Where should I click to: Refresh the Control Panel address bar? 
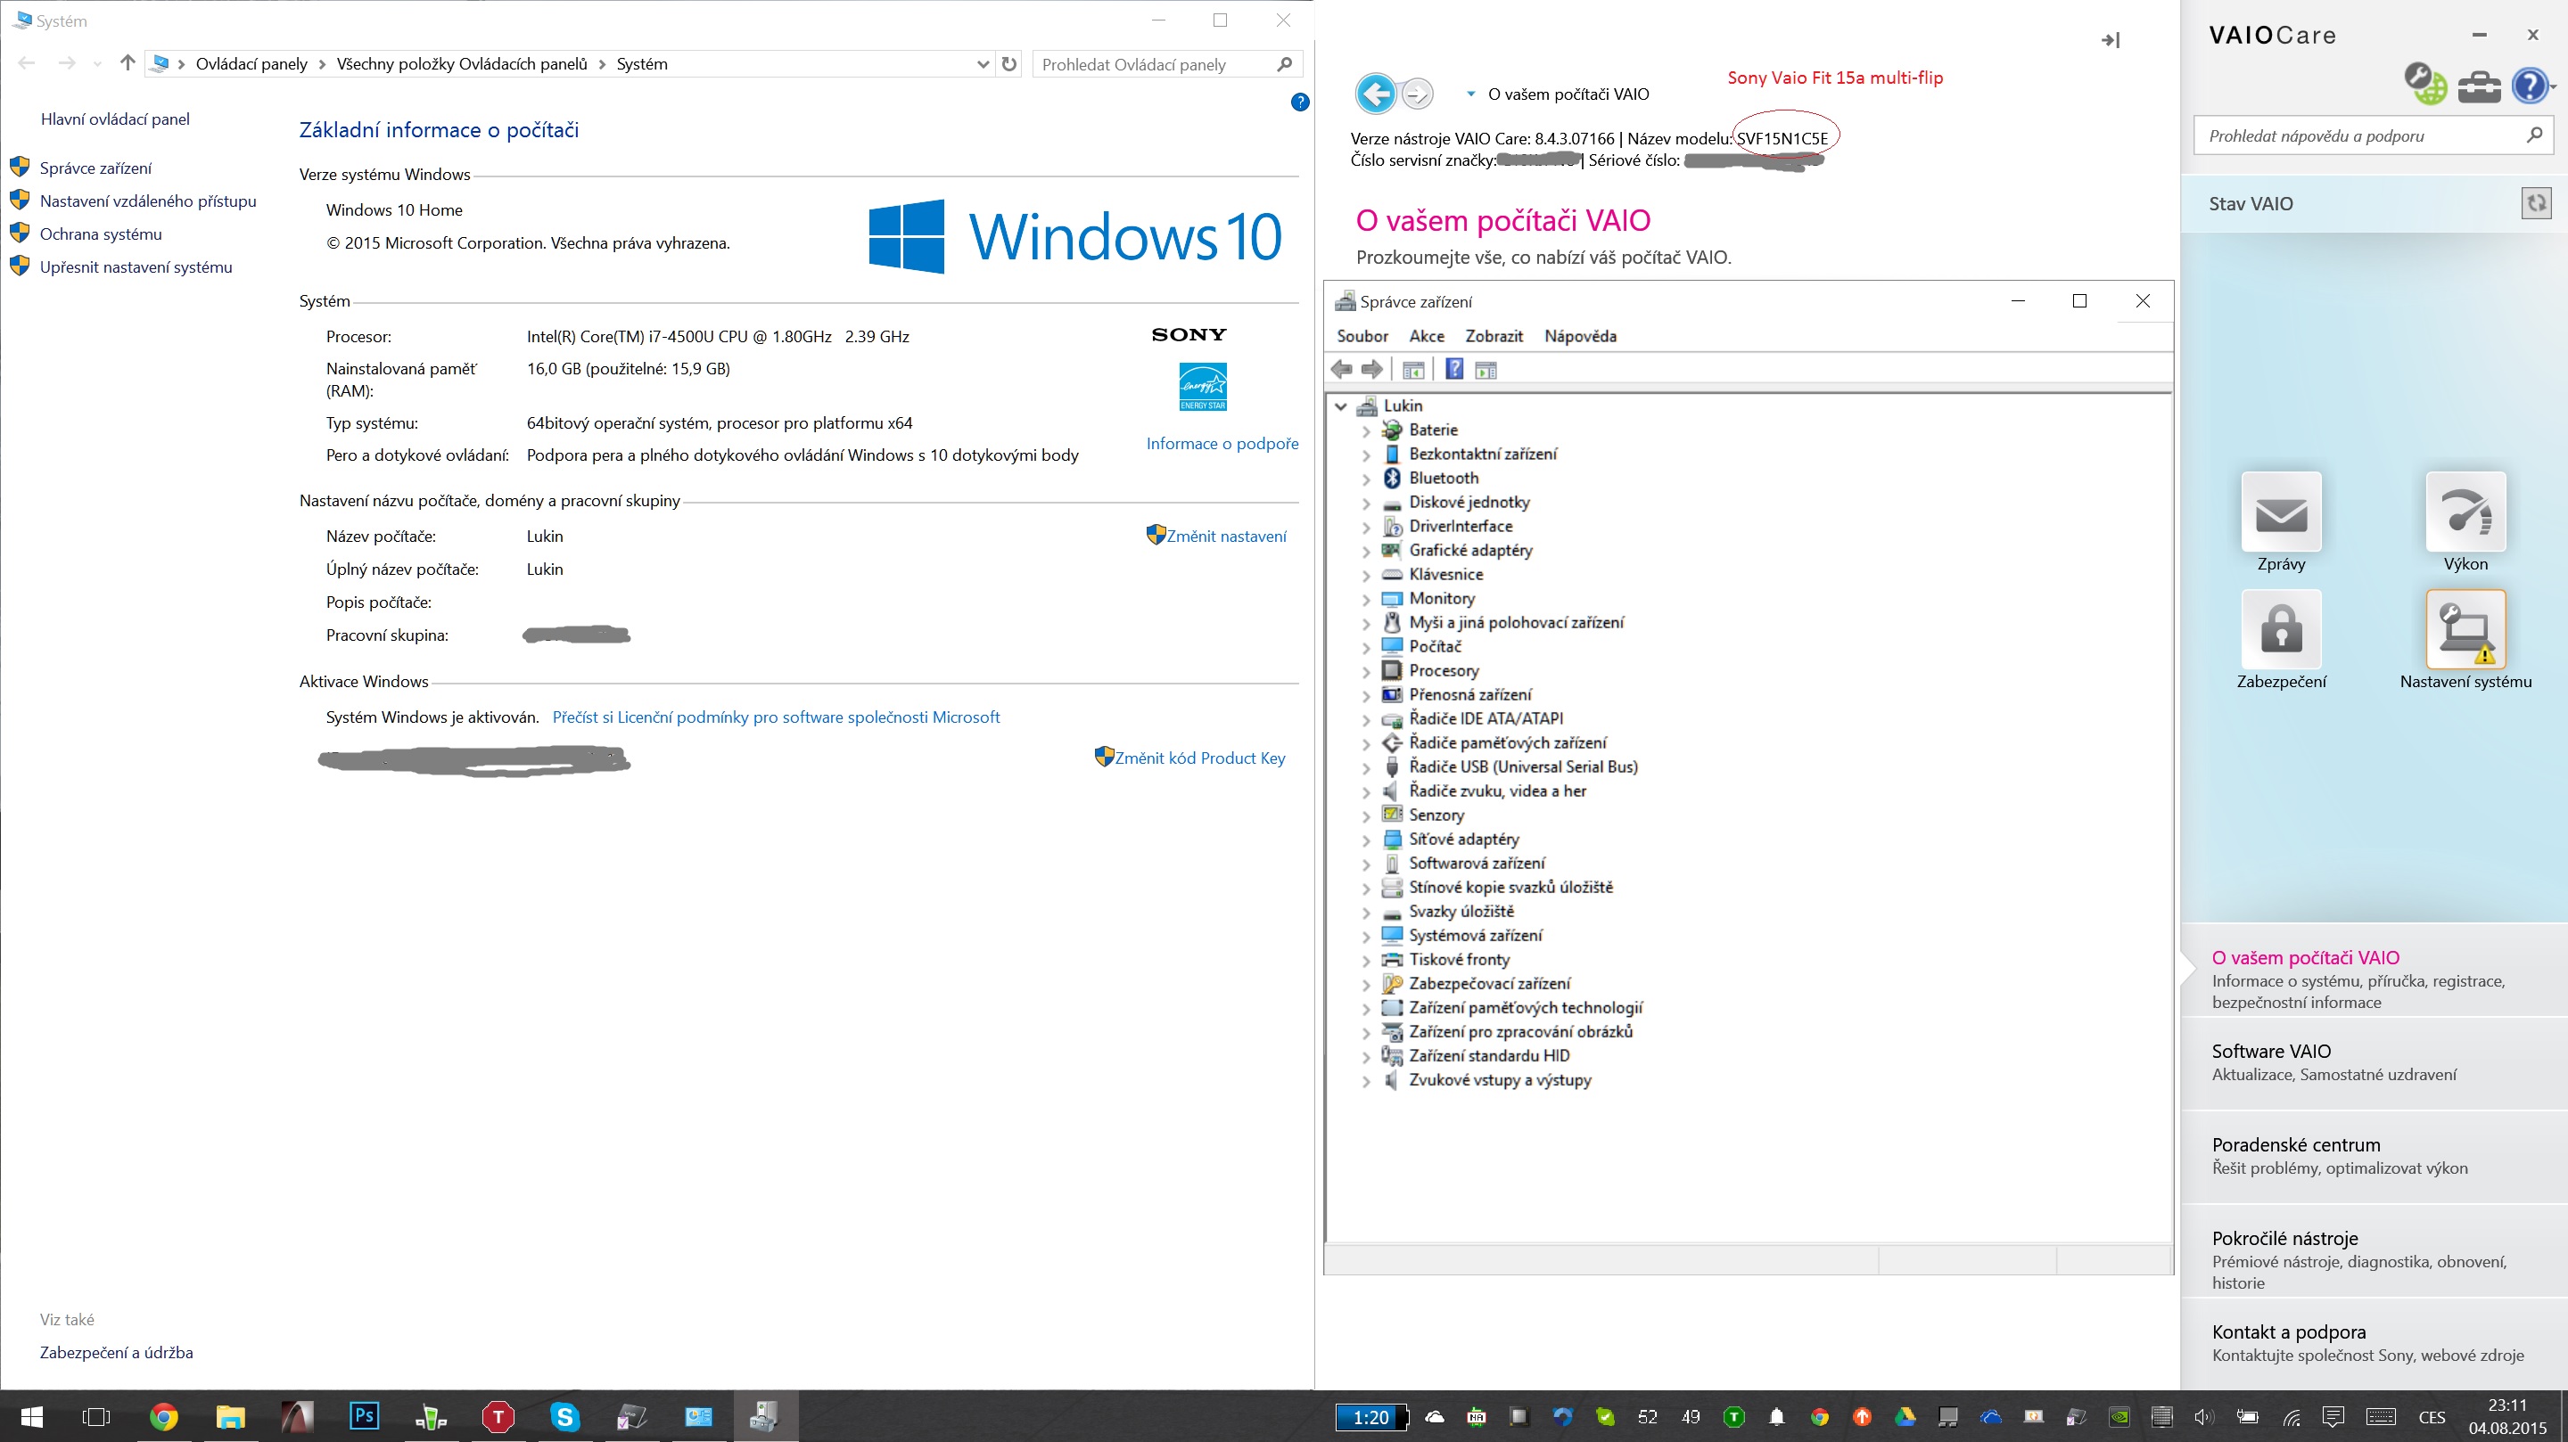pyautogui.click(x=1008, y=64)
